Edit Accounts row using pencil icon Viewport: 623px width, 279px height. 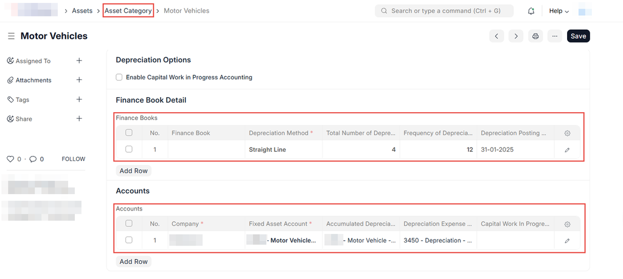[567, 241]
